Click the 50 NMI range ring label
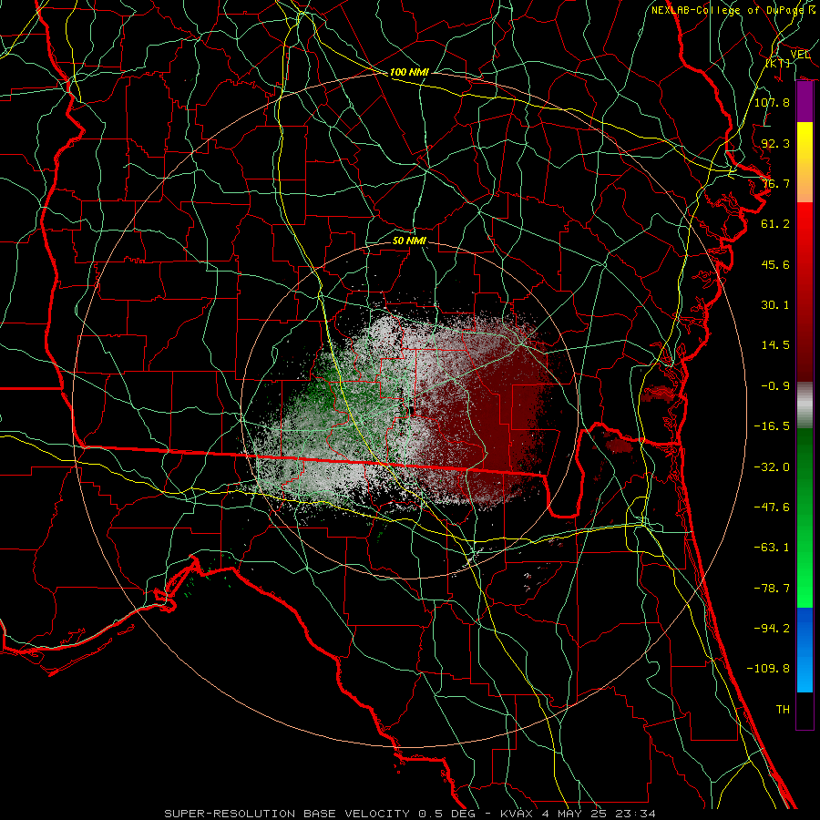The height and width of the screenshot is (820, 820). (x=409, y=241)
